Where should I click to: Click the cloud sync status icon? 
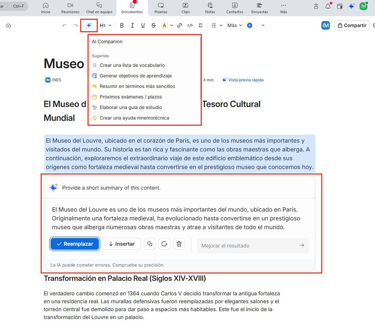[x=8, y=25]
